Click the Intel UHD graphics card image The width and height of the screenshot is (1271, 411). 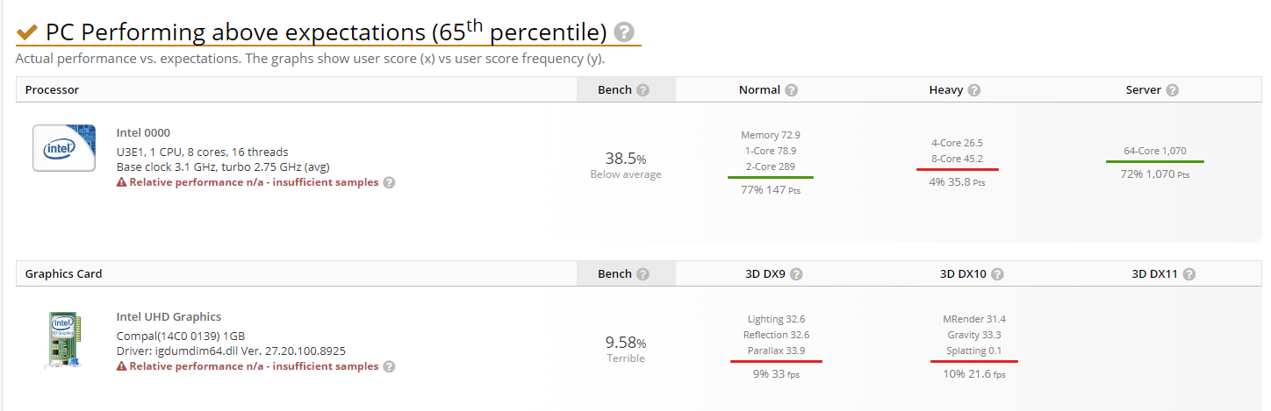(x=64, y=341)
